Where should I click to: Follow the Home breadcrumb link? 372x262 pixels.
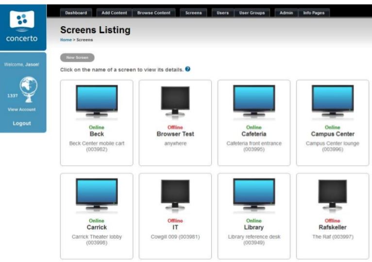click(x=66, y=40)
